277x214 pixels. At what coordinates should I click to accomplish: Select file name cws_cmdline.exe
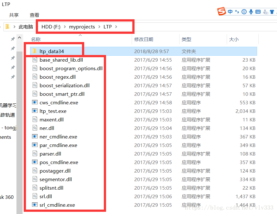click(x=59, y=103)
